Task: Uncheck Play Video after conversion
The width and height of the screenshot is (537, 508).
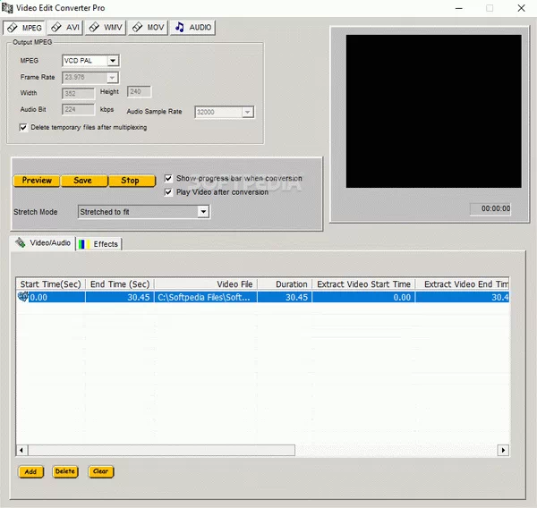Action: pyautogui.click(x=168, y=192)
